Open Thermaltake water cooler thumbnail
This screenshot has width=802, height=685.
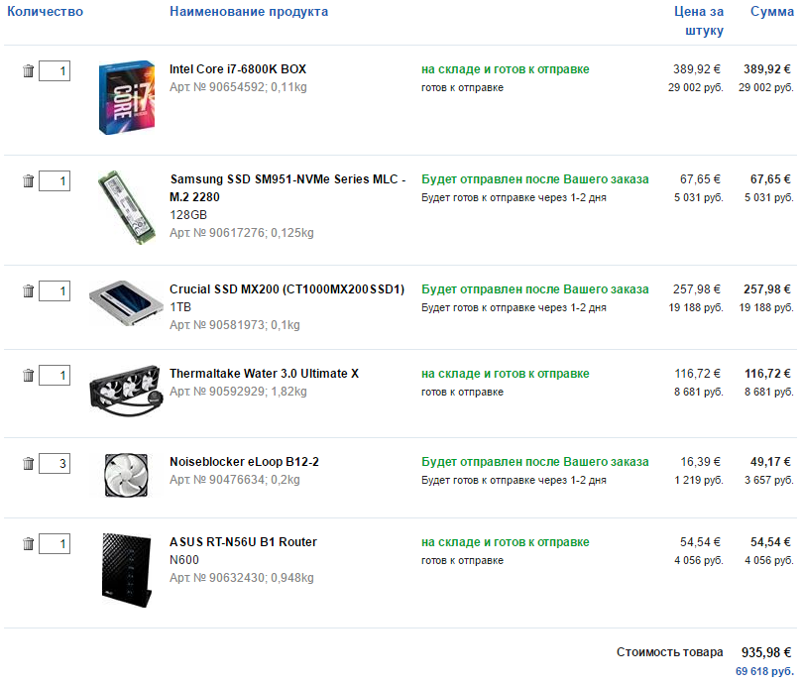pos(126,391)
